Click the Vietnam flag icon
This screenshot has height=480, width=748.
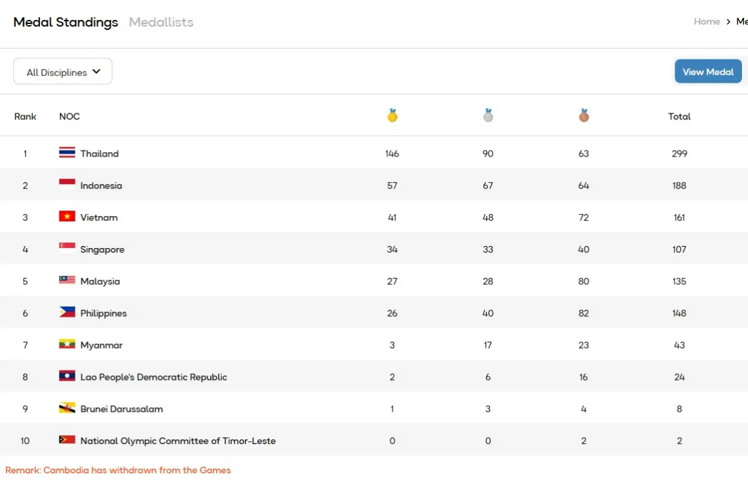67,217
